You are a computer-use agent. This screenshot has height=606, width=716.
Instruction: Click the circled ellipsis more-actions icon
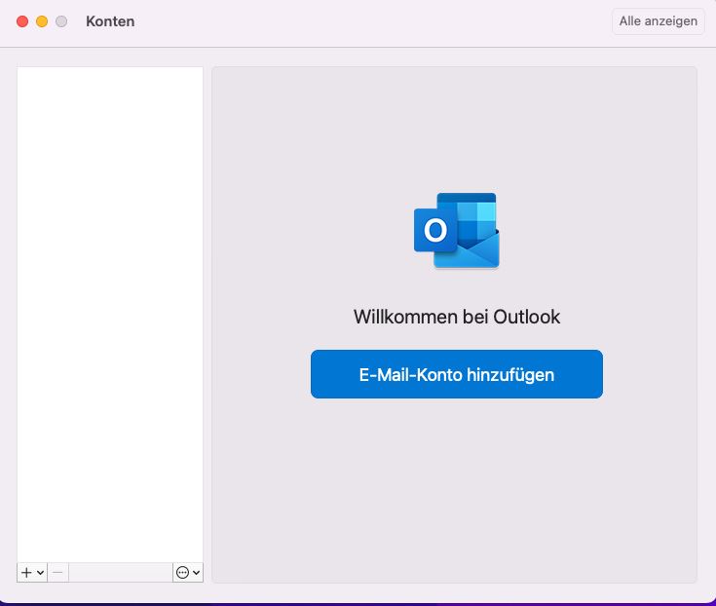pos(181,573)
